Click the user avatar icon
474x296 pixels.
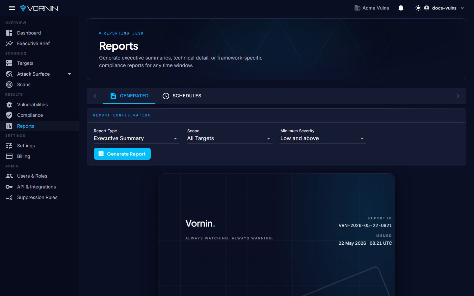(427, 8)
